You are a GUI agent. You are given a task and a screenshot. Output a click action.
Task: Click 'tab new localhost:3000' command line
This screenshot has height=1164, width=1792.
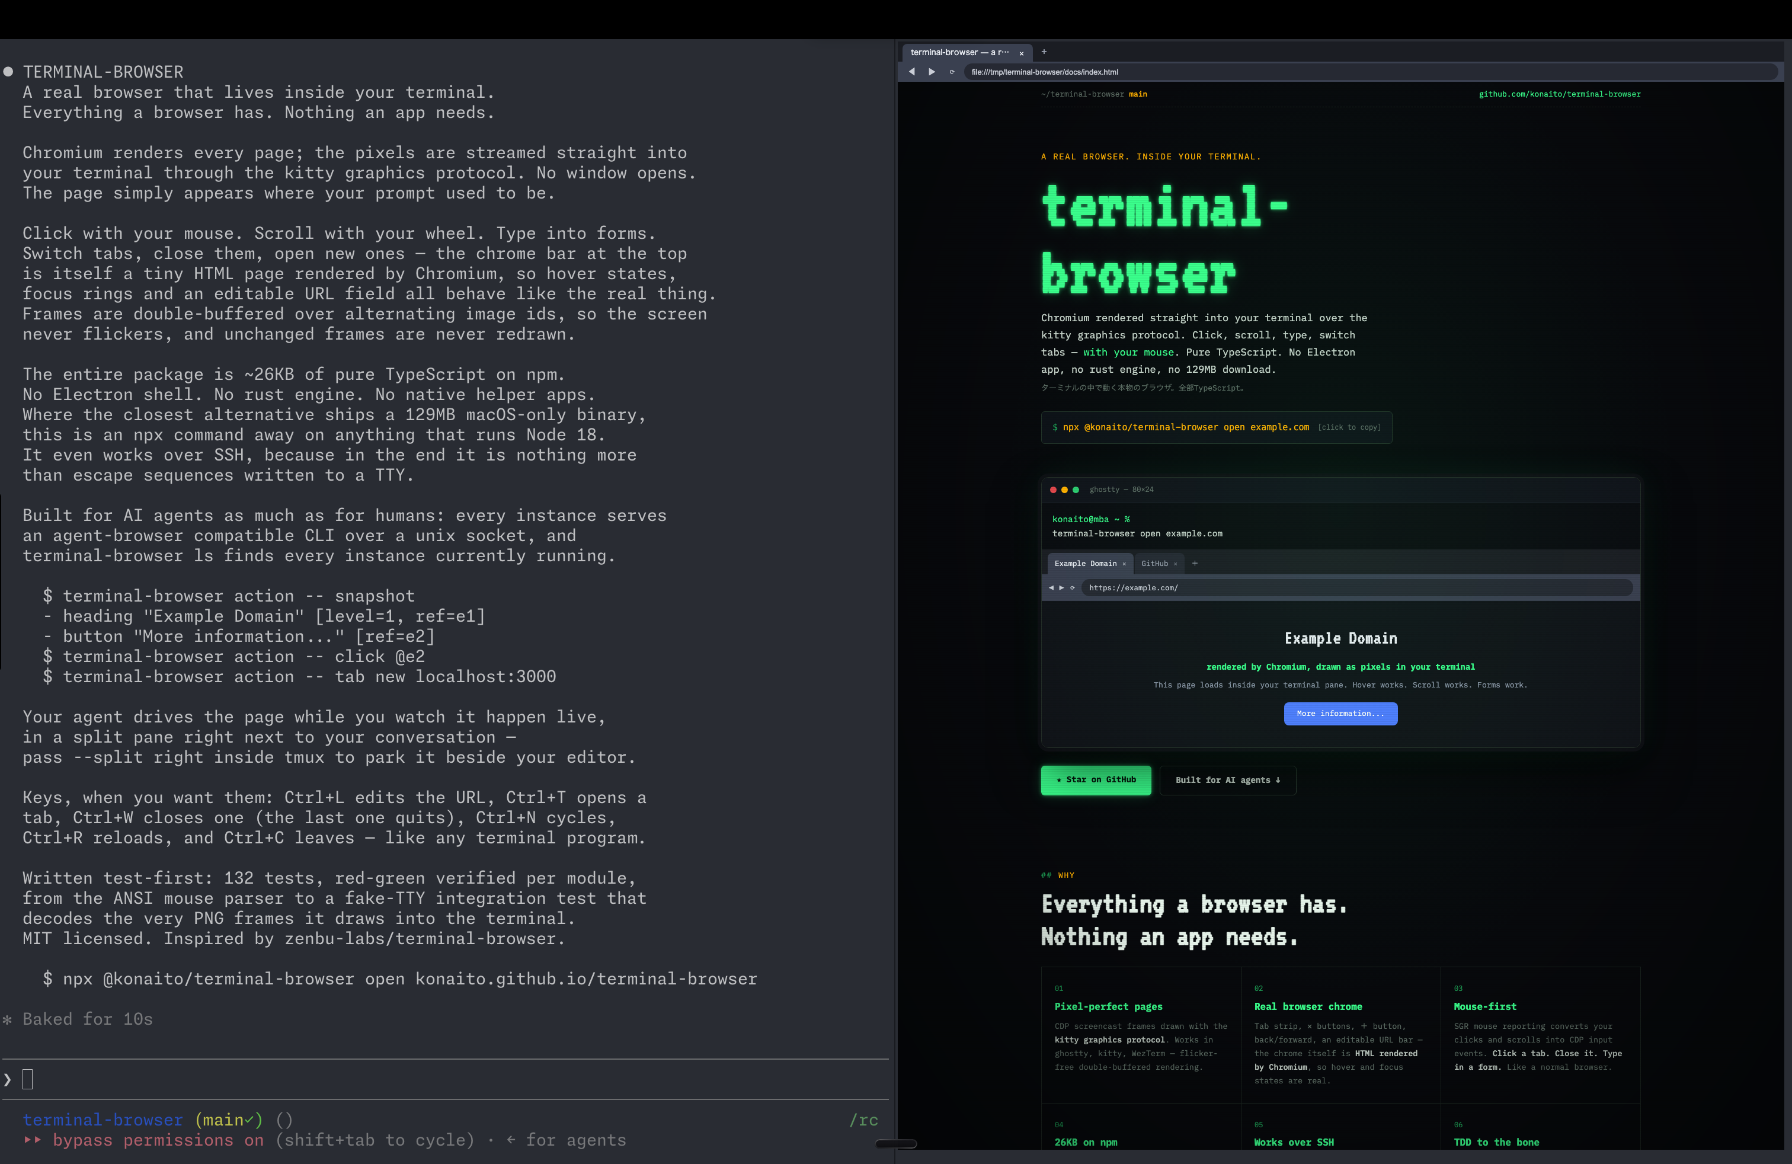[300, 676]
